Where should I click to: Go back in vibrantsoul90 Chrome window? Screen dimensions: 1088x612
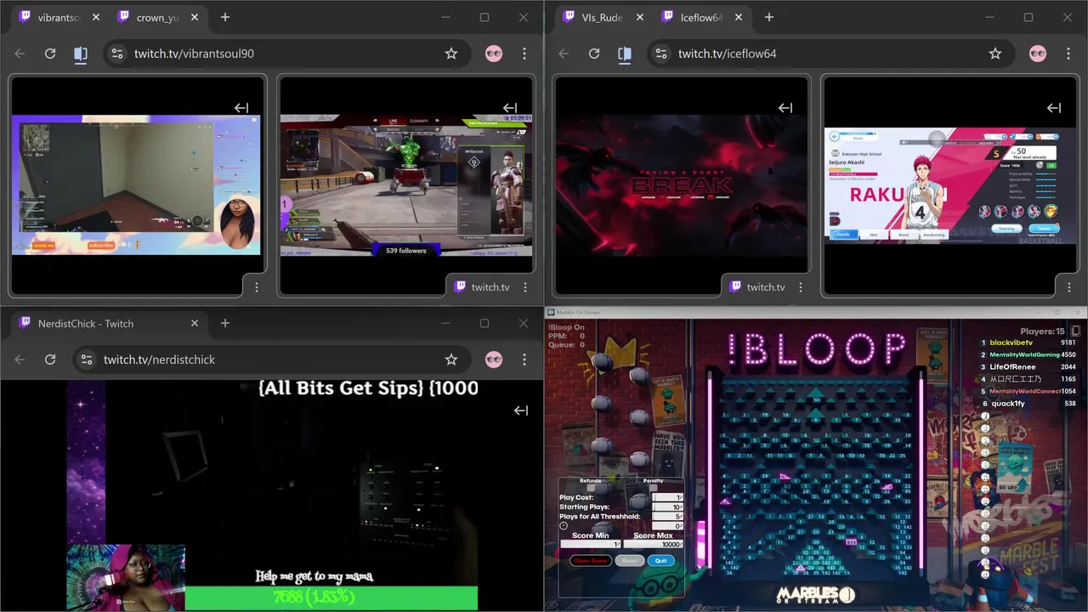click(20, 54)
